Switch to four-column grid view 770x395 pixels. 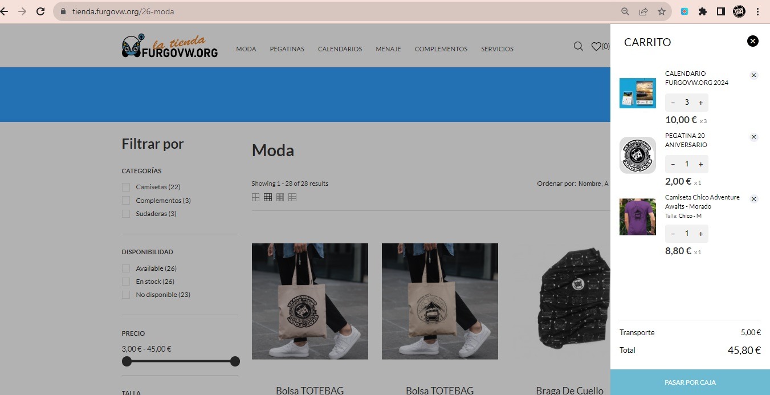pyautogui.click(x=280, y=197)
